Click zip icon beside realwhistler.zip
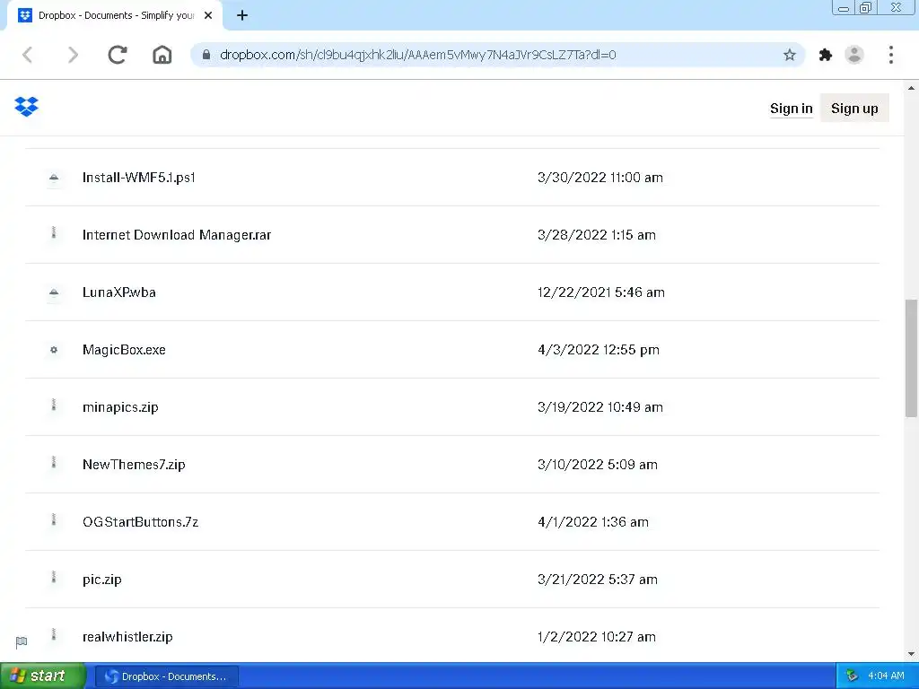The image size is (919, 689). tap(54, 635)
